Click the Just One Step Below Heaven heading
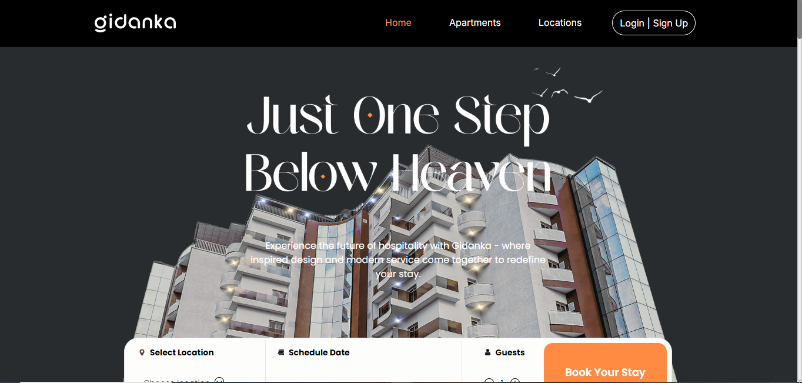Viewport: 802px width, 383px height. coord(398,144)
